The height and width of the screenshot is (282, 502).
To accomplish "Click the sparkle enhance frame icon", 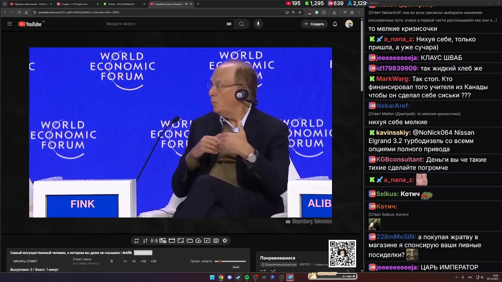I will (x=207, y=241).
